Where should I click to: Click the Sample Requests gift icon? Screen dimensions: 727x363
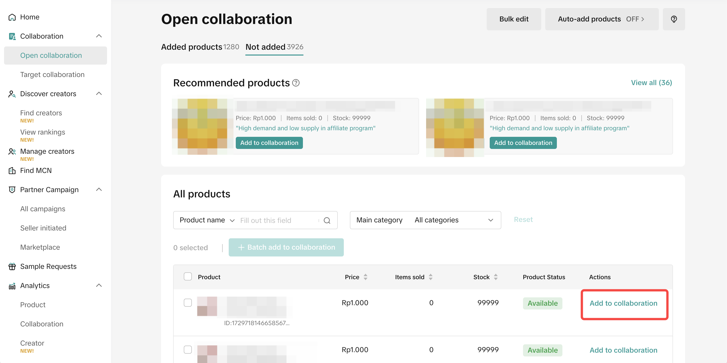(x=12, y=267)
